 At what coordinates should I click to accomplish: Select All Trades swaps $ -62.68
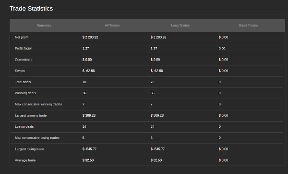pyautogui.click(x=88, y=71)
